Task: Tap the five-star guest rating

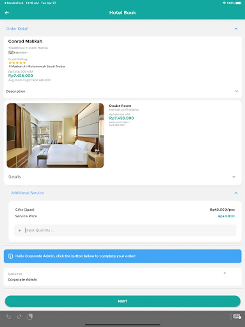Action: coord(17,62)
